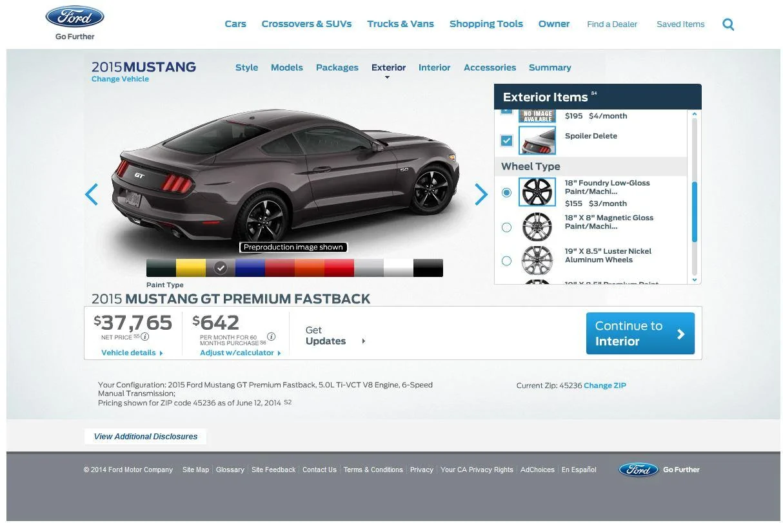Go to Find a Dealer

click(612, 24)
